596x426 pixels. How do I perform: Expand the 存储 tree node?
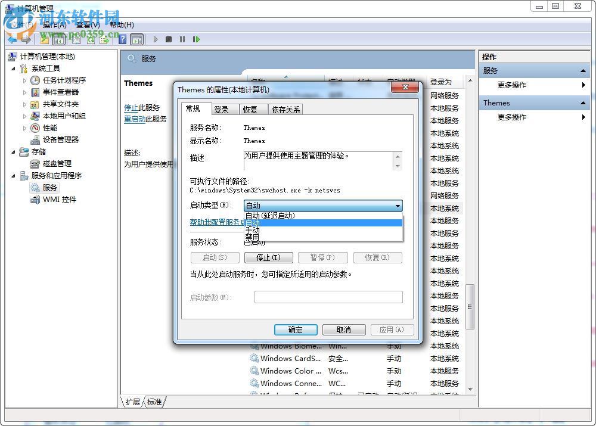(14, 151)
